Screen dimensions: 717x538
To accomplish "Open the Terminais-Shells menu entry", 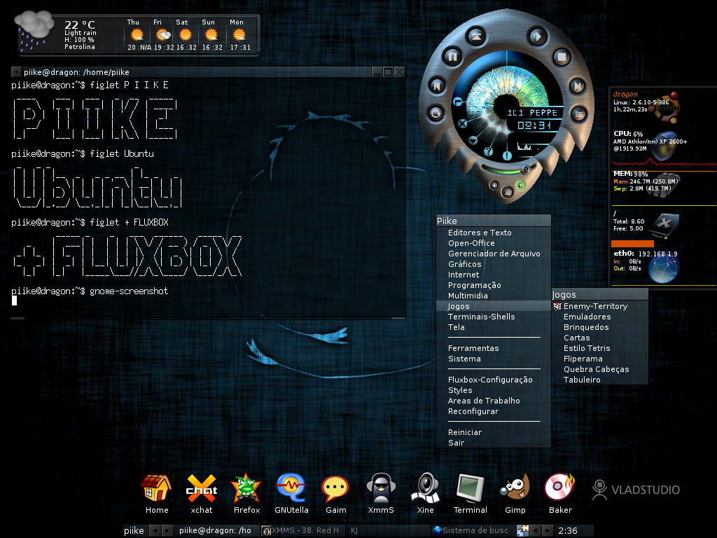I will point(494,317).
